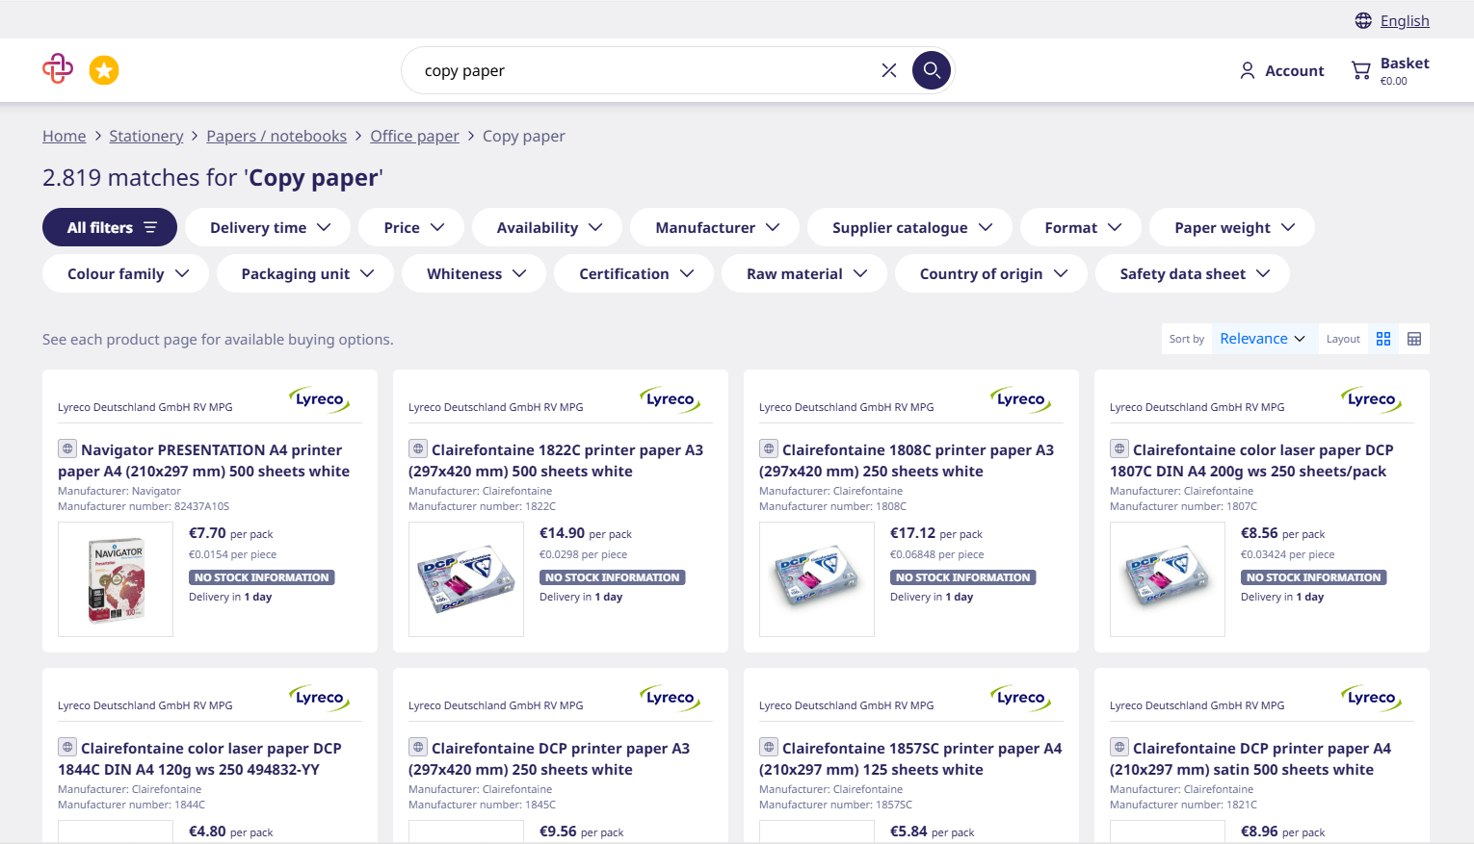Click catalogue icon beside Navigator PRESENTATION title
This screenshot has height=844, width=1474.
67,448
